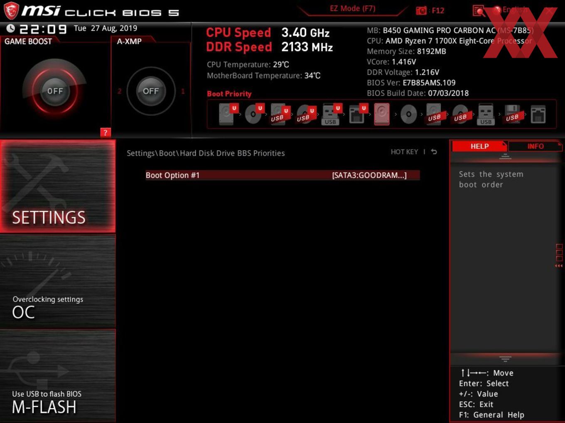Click the Boot Priority heading
This screenshot has height=423, width=565.
click(x=229, y=94)
